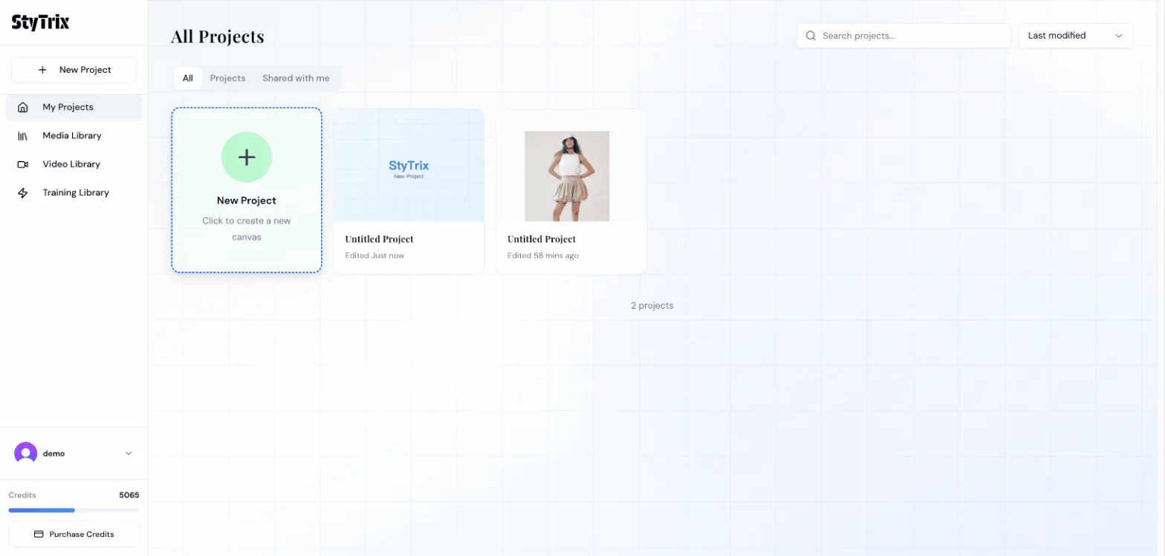
Task: Click the green plus circle icon
Action: [247, 157]
